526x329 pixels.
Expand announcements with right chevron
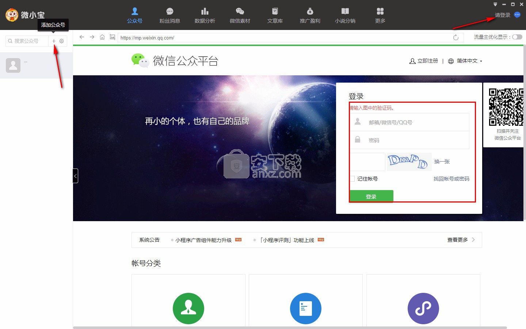pos(473,240)
